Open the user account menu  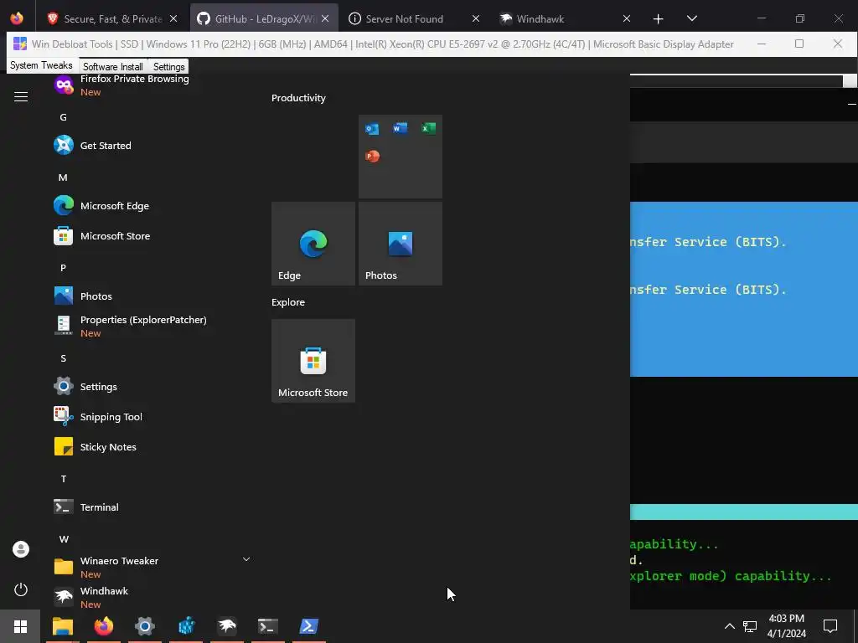click(x=21, y=549)
